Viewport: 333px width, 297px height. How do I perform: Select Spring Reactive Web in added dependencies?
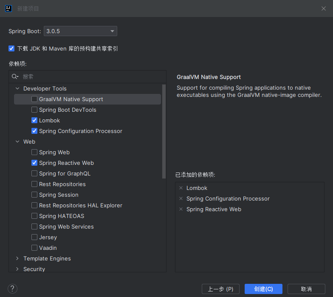pos(214,209)
